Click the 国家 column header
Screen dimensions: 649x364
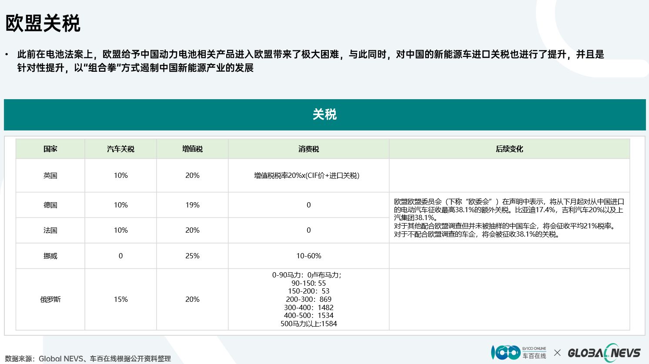pos(50,149)
